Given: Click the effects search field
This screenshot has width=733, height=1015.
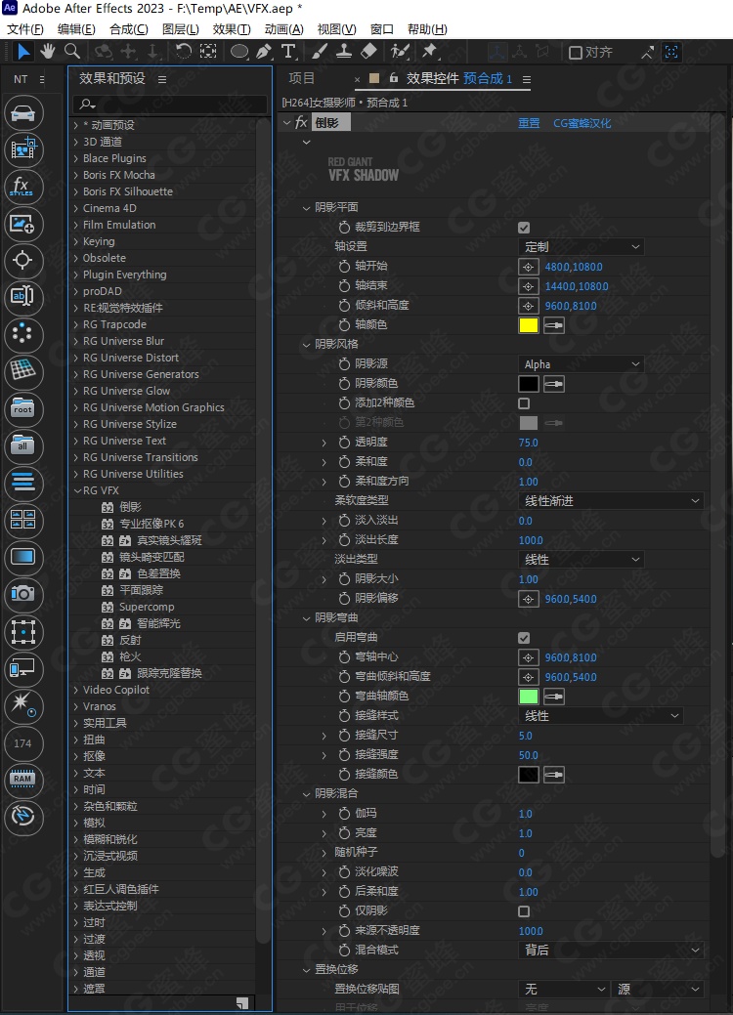Looking at the screenshot, I should click(171, 104).
